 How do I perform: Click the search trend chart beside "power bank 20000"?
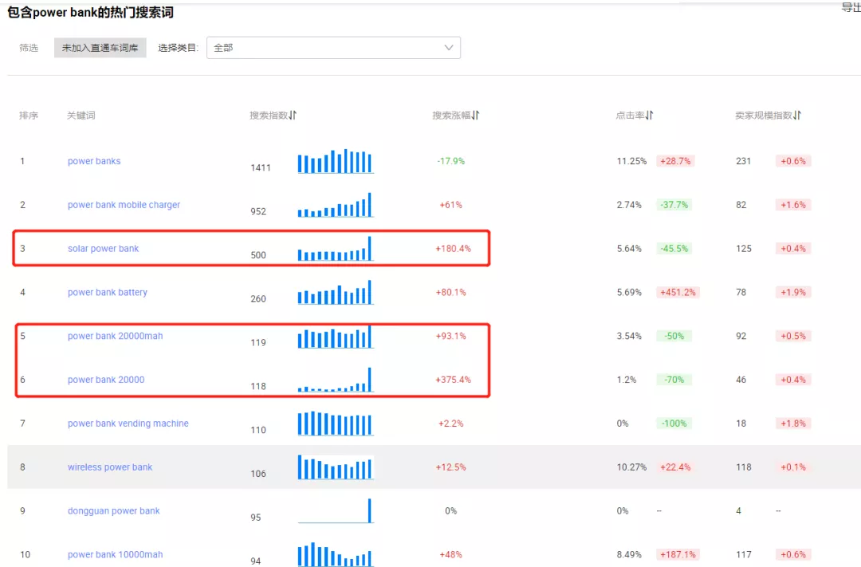click(335, 381)
